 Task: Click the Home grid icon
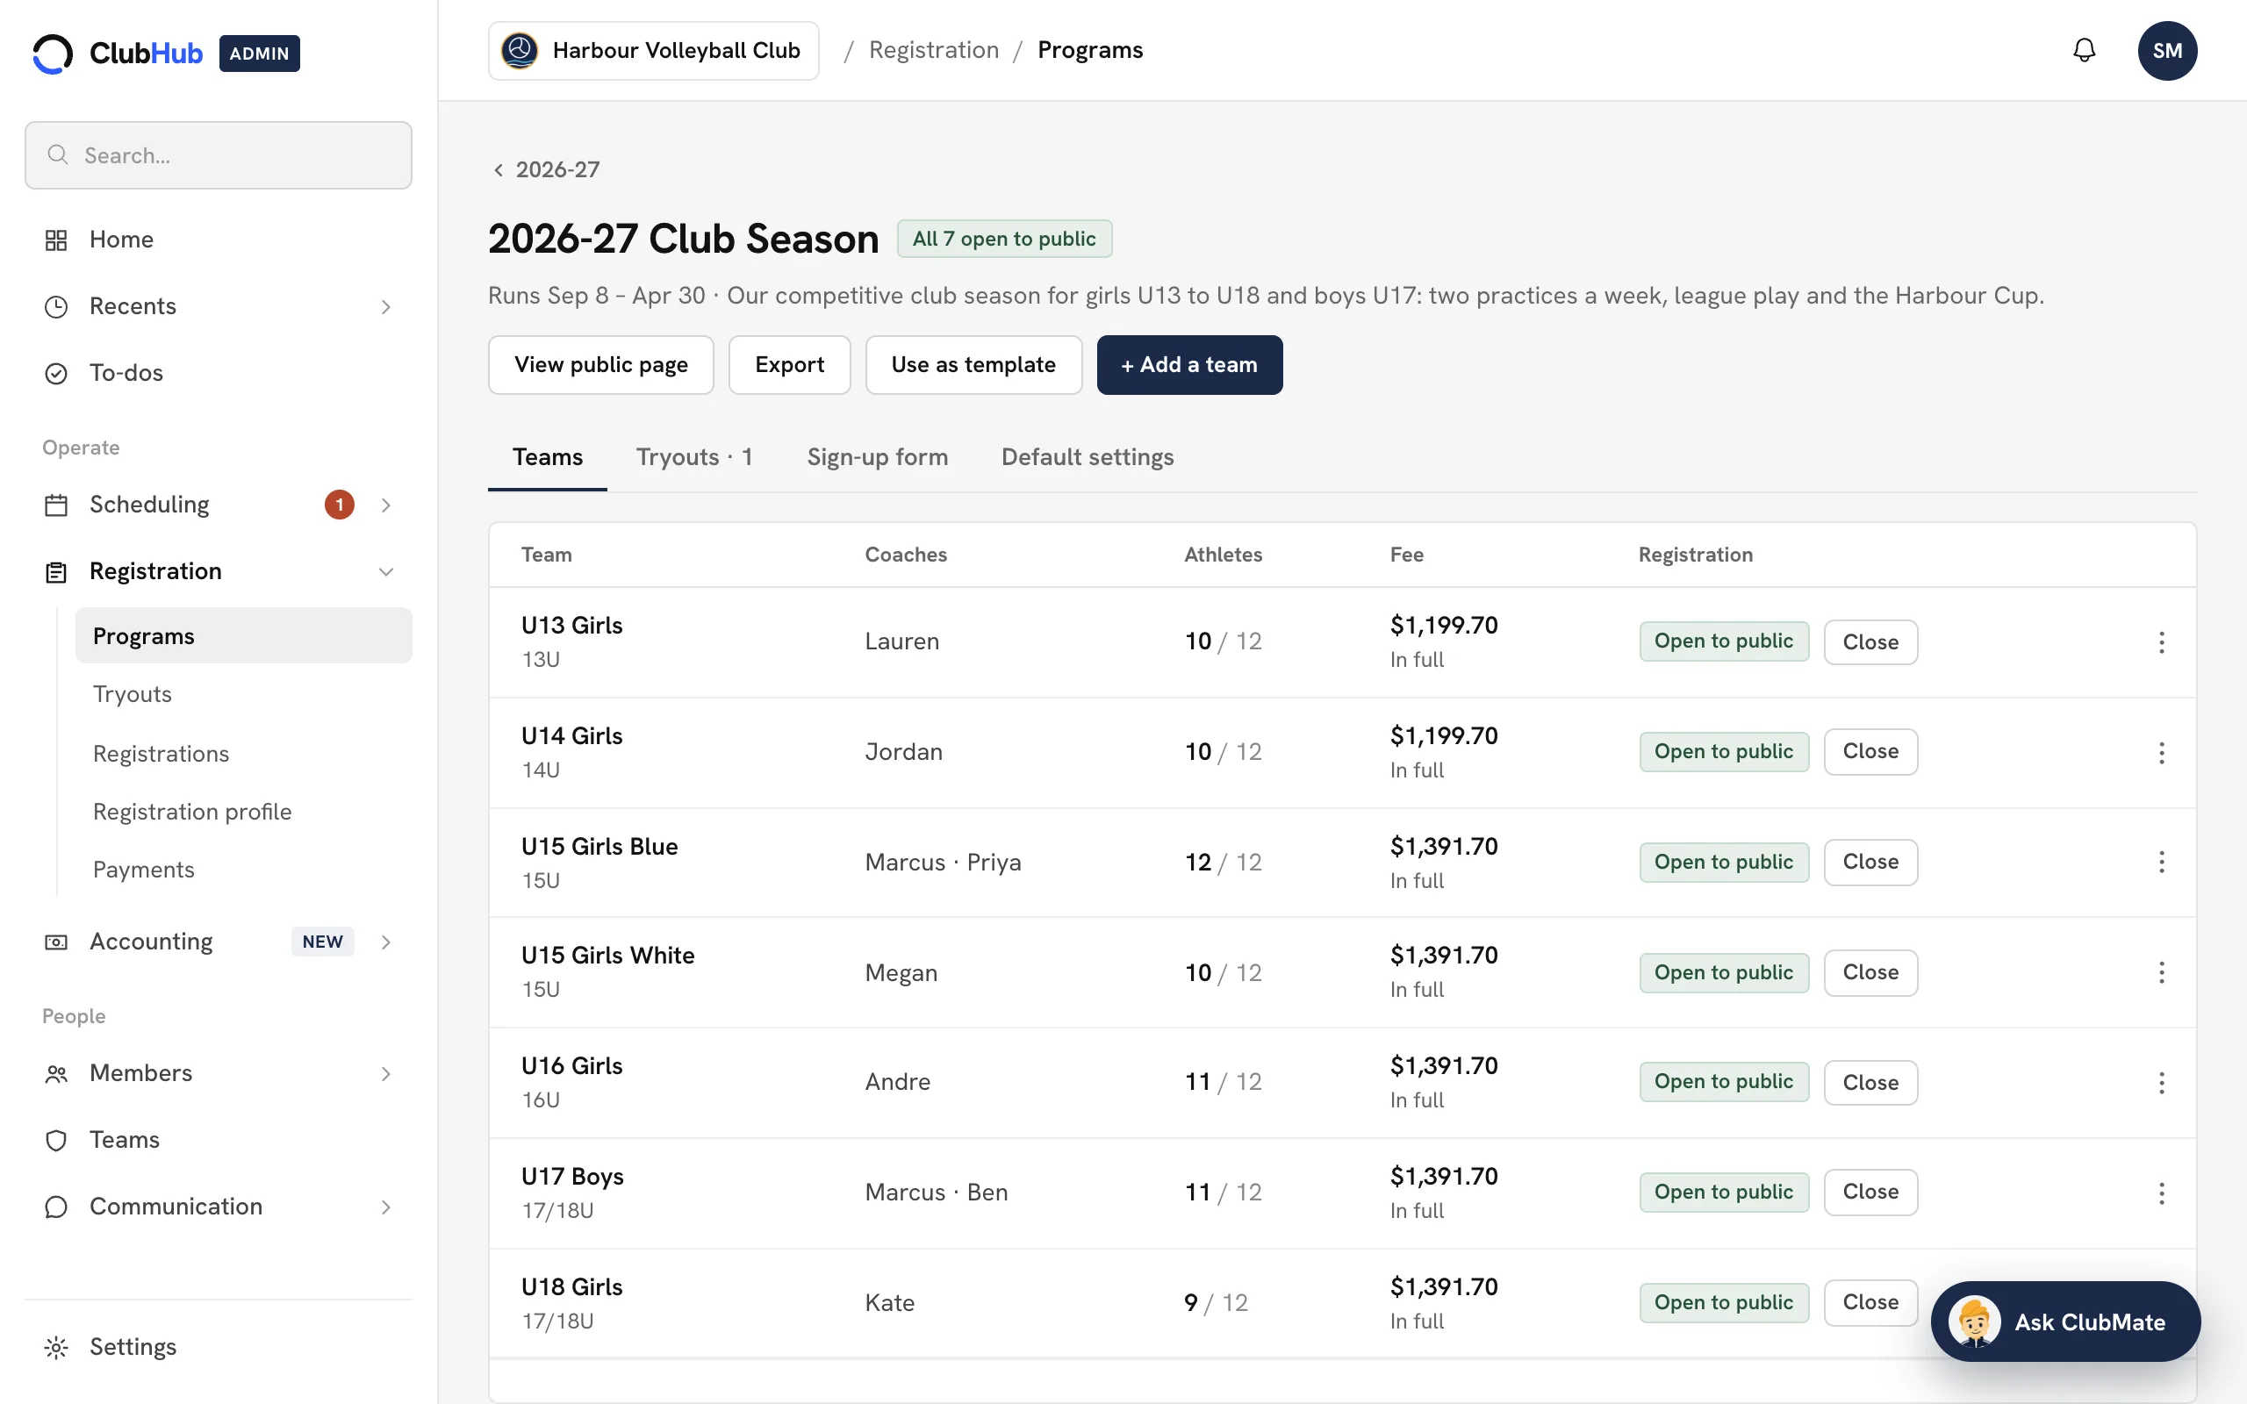coord(55,240)
